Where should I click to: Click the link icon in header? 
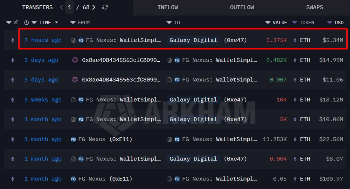(x=16, y=23)
